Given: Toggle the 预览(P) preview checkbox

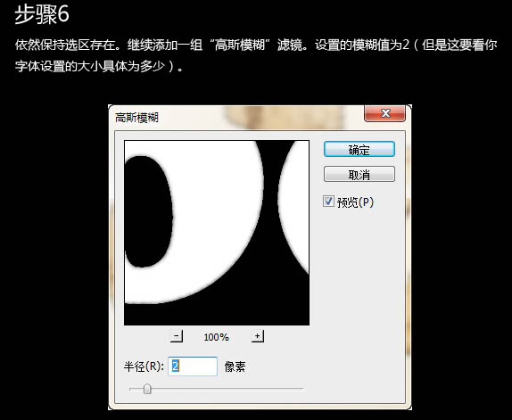Looking at the screenshot, I should [328, 202].
